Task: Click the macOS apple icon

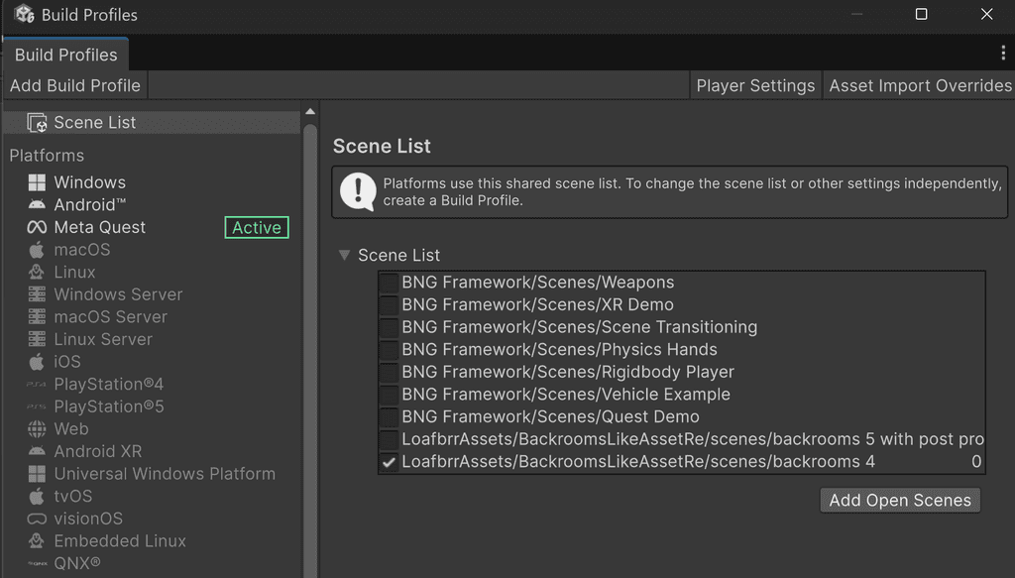Action: (x=37, y=249)
